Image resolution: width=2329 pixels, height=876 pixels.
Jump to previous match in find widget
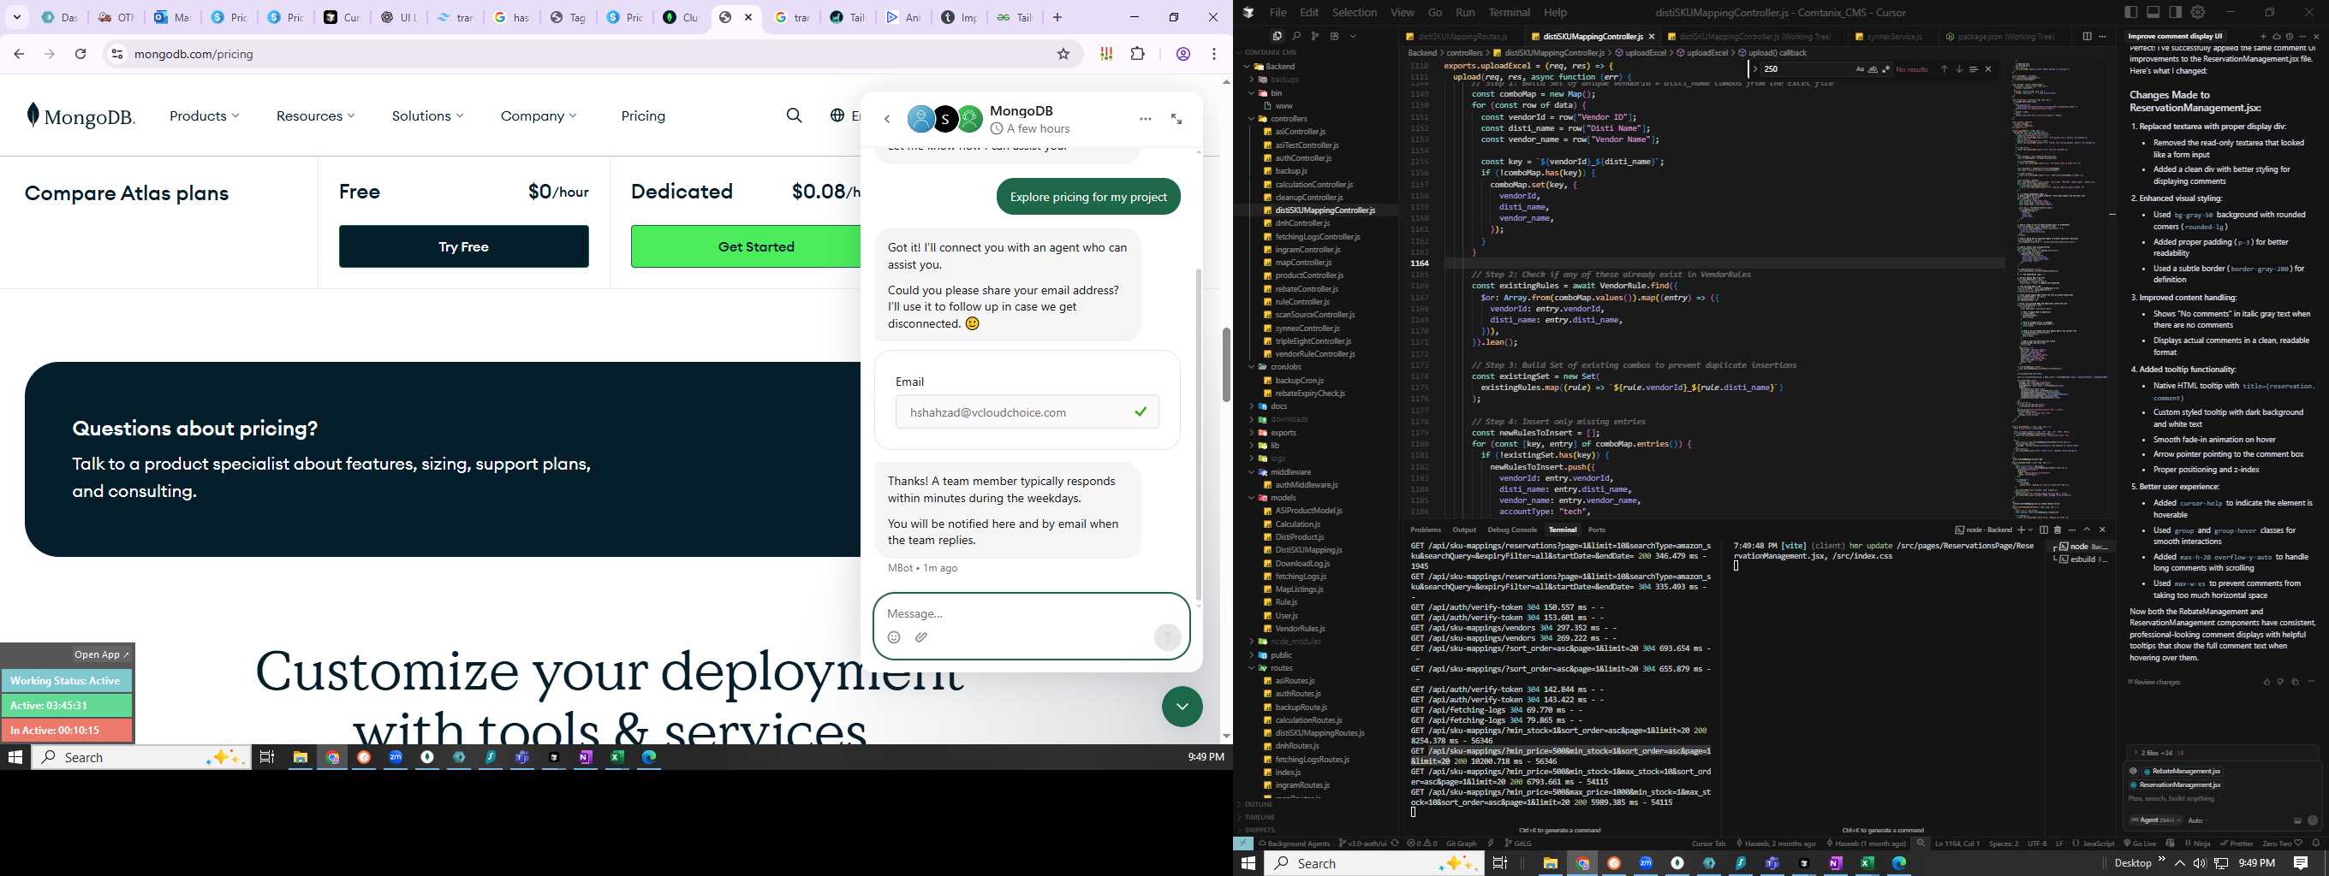[x=1944, y=69]
